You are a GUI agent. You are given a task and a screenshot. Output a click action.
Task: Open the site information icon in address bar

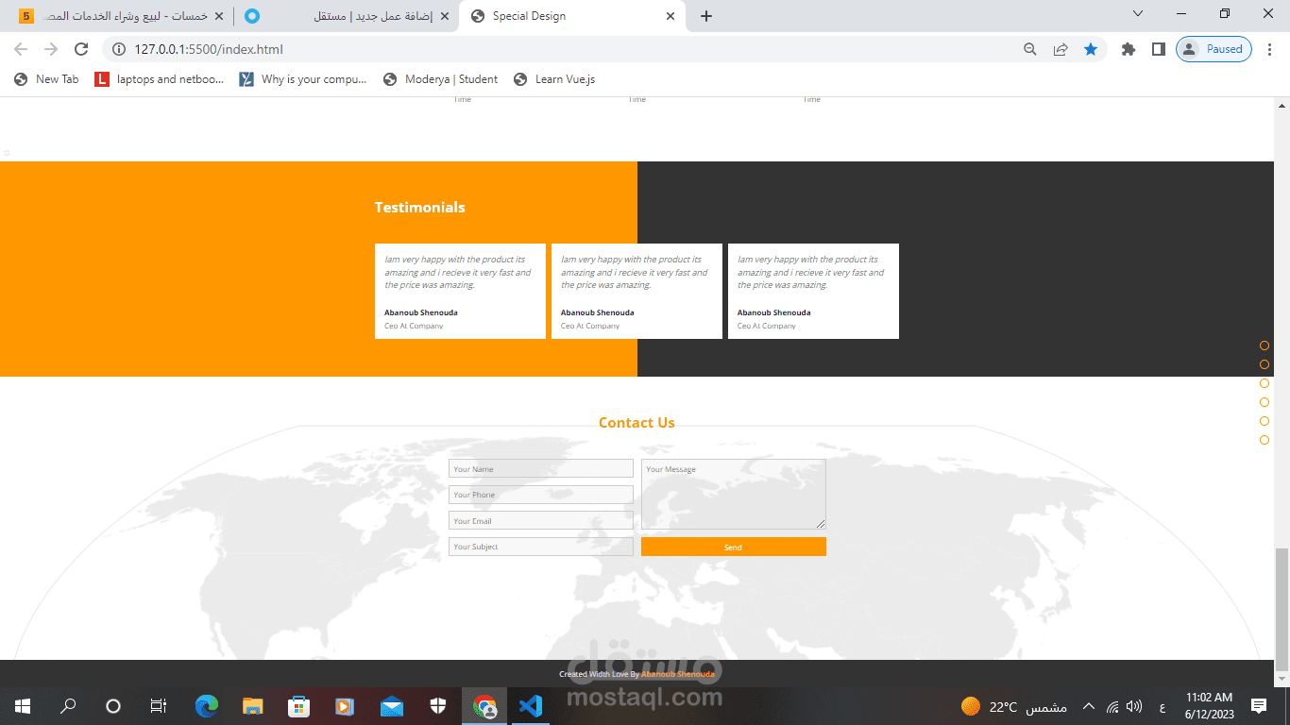tap(118, 49)
